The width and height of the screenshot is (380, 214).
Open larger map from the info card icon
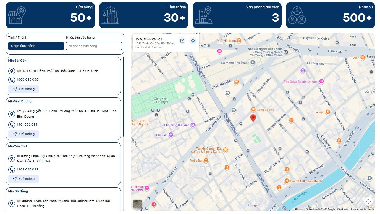tap(182, 41)
